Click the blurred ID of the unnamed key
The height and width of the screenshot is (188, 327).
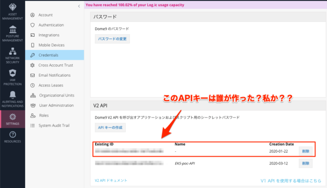point(129,151)
